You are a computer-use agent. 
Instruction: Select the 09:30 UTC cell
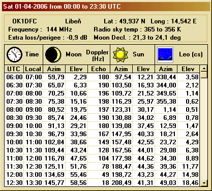14,134
